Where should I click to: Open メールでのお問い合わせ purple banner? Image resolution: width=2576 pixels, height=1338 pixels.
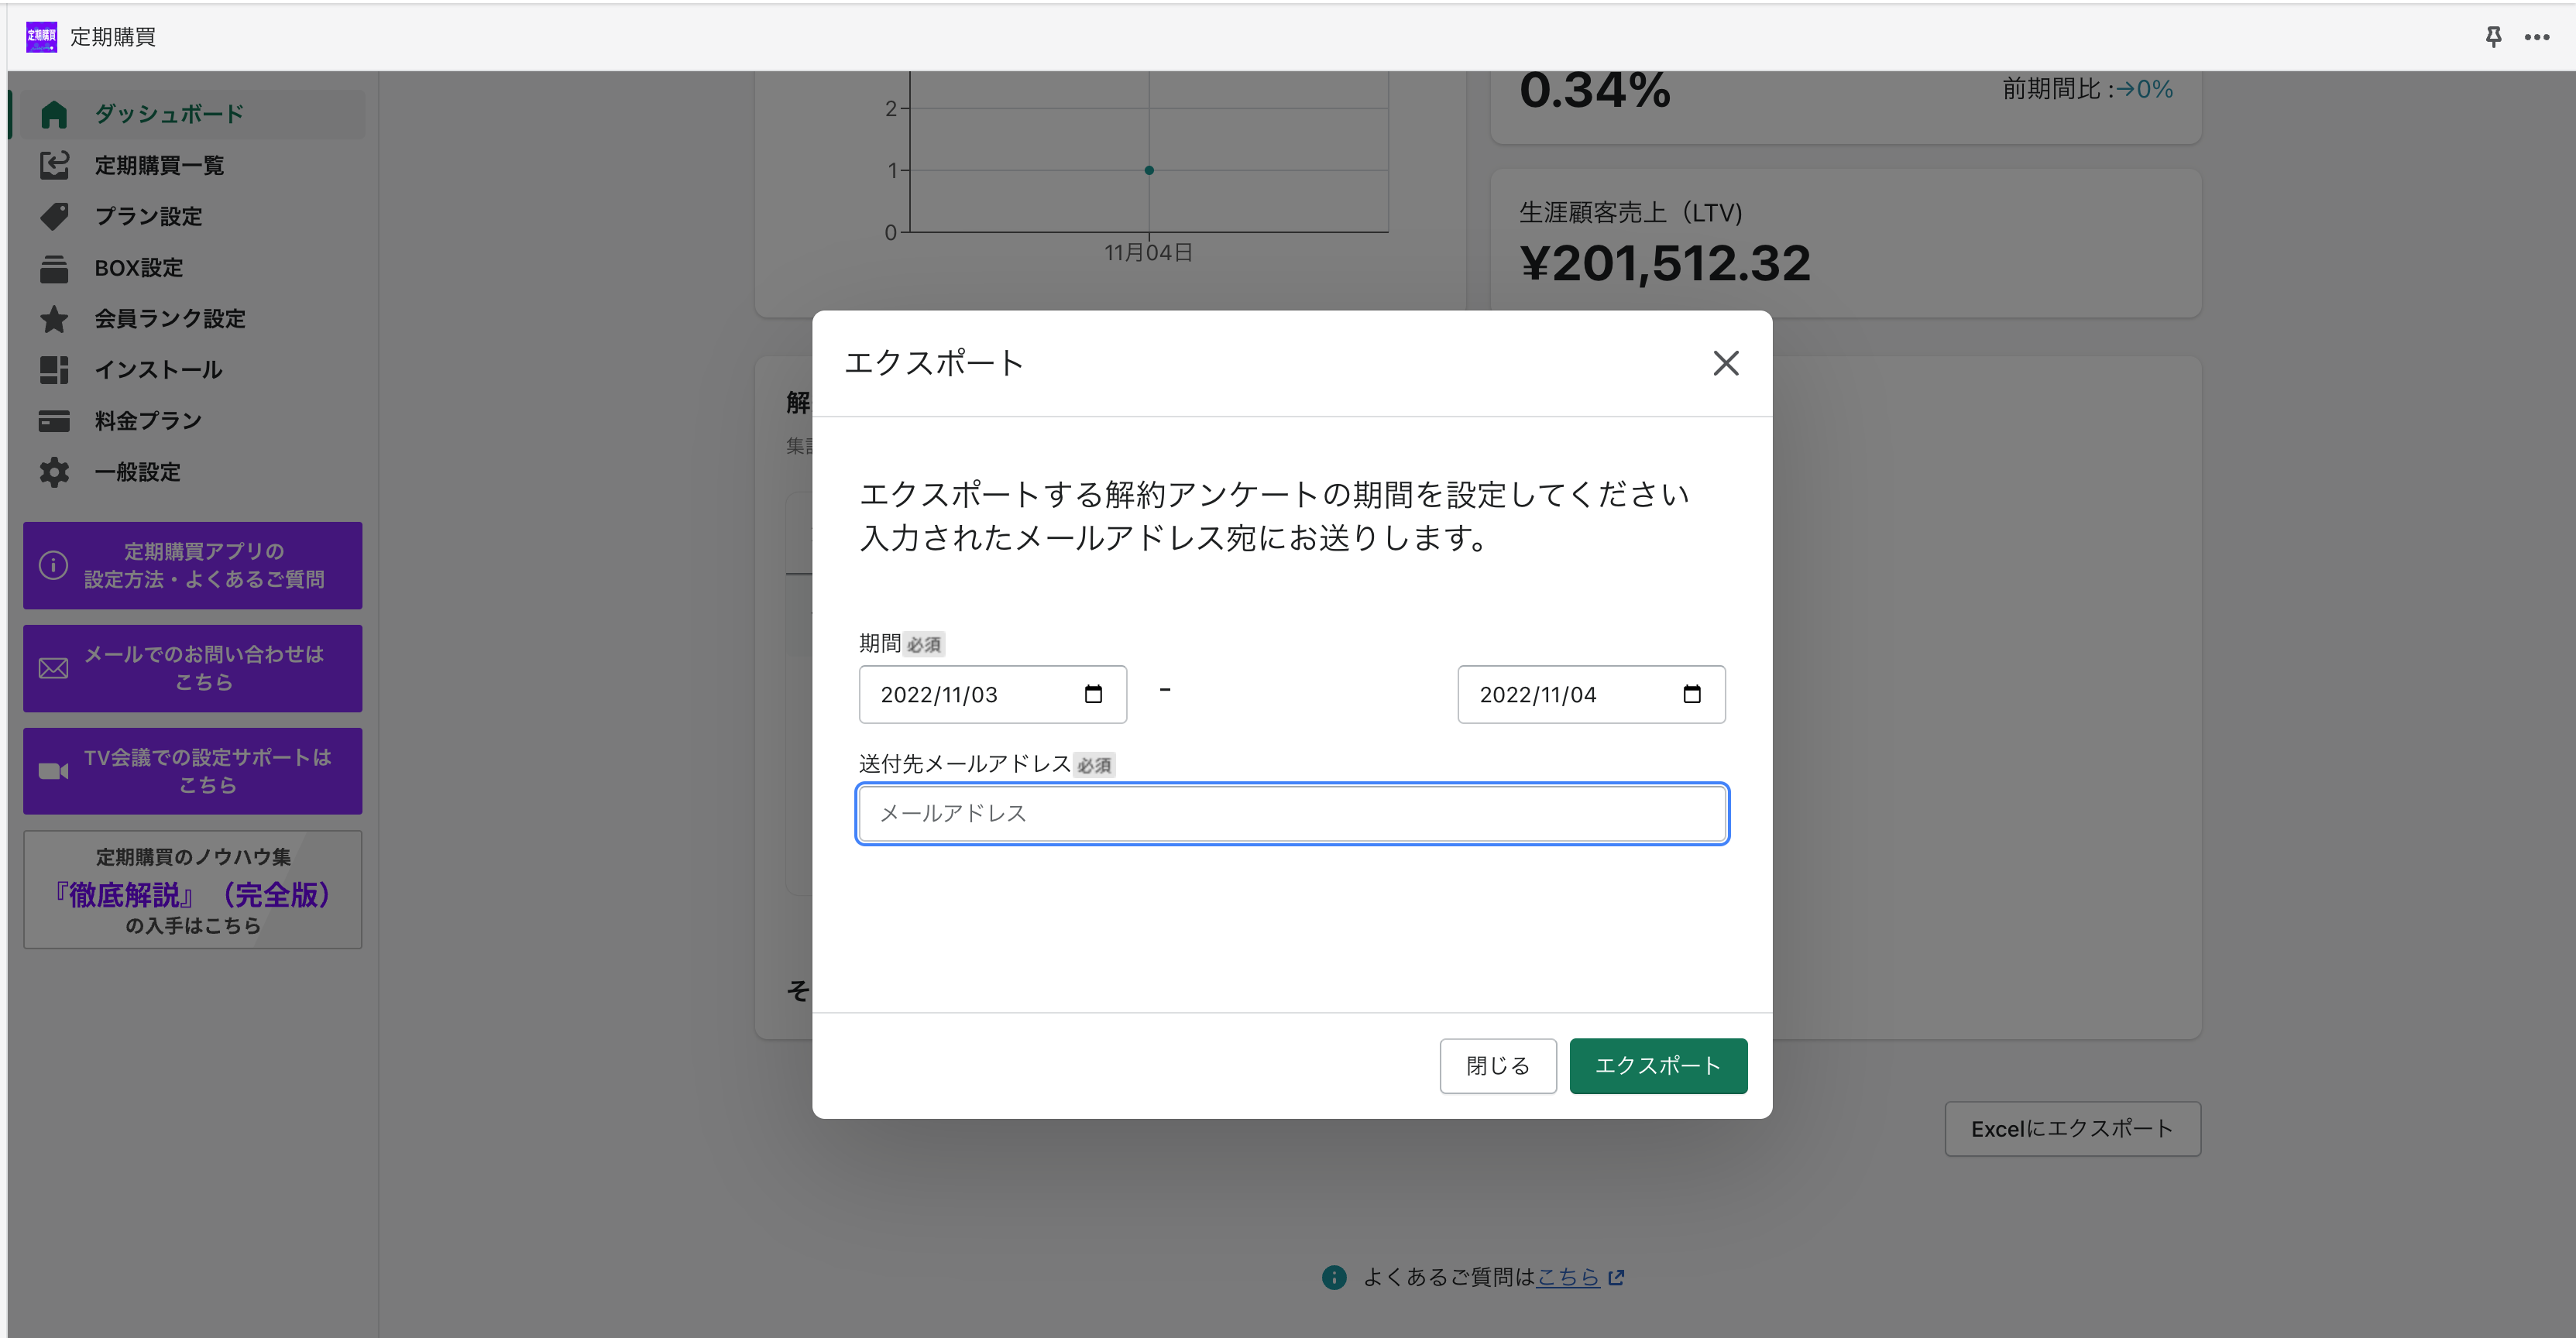(193, 668)
